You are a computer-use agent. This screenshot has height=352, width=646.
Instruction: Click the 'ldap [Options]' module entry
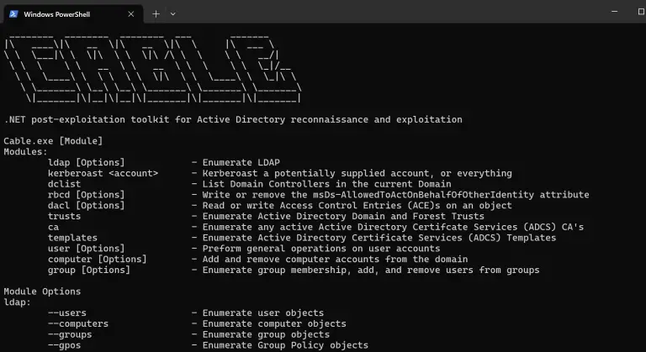tap(86, 163)
